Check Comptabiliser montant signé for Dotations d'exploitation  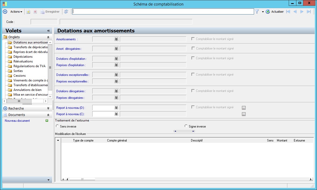coord(193,58)
